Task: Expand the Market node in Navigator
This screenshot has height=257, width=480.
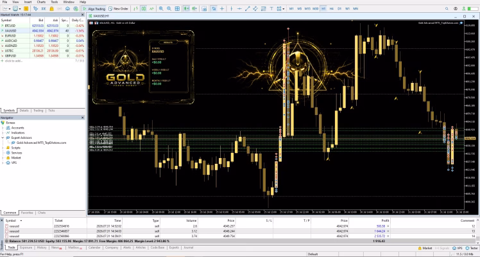Action: point(3,158)
